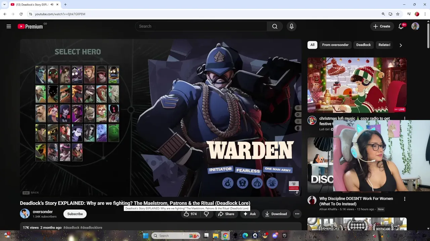The height and width of the screenshot is (241, 430).
Task: Click the YouTube search input field
Action: click(201, 26)
